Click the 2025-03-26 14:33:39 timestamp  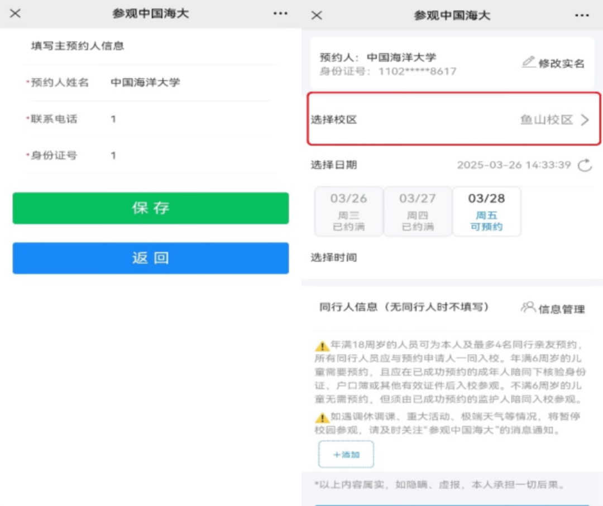[x=514, y=165]
